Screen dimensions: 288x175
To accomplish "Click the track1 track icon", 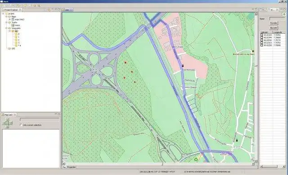I will tap(13, 25).
